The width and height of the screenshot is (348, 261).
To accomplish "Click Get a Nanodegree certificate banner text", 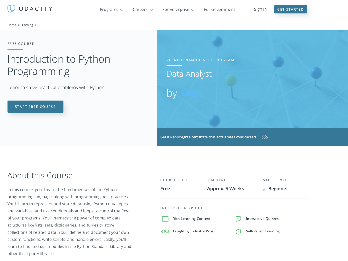I will (208, 137).
